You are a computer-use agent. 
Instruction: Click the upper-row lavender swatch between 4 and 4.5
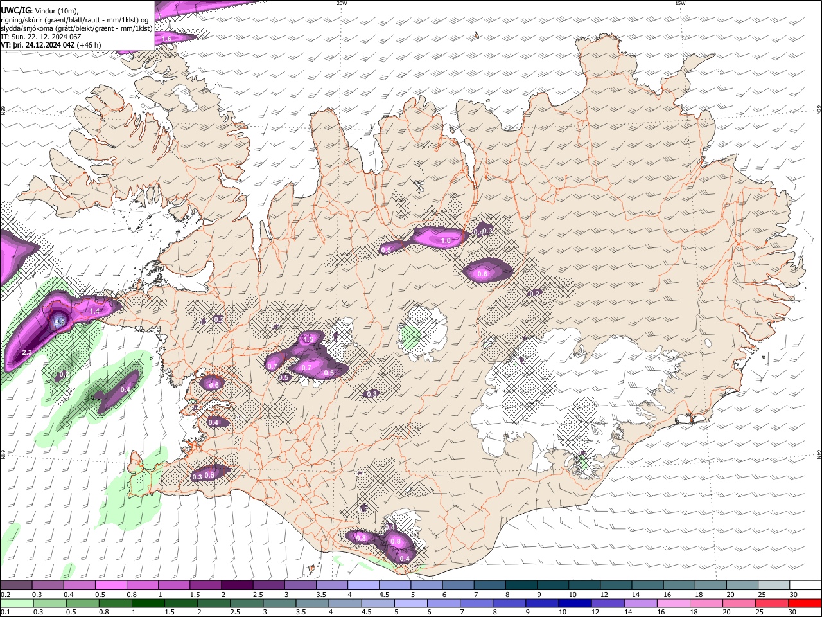[362, 586]
